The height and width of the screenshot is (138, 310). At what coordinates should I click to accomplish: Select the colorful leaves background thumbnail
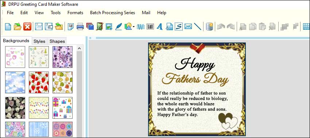point(62,82)
